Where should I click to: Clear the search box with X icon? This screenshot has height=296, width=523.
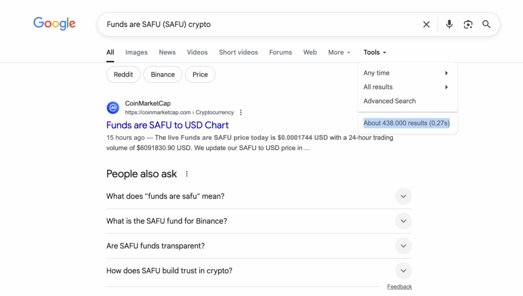[426, 24]
